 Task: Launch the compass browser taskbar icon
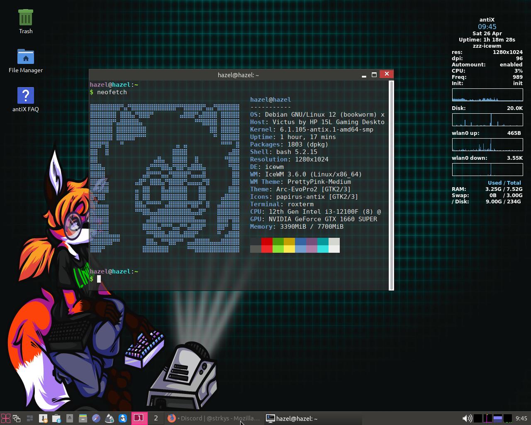click(x=96, y=418)
